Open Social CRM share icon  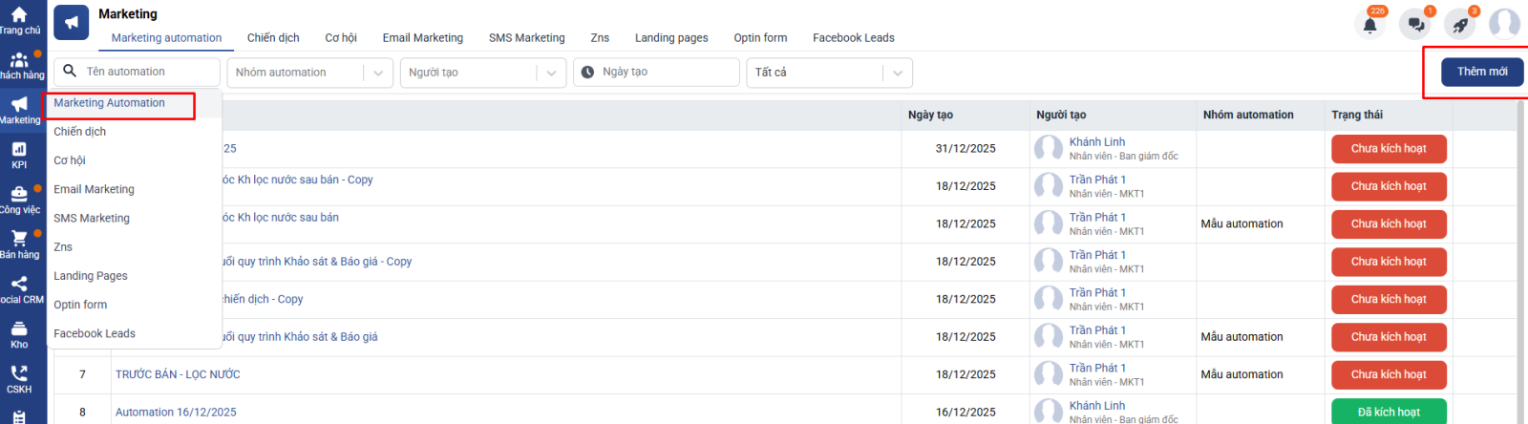19,288
